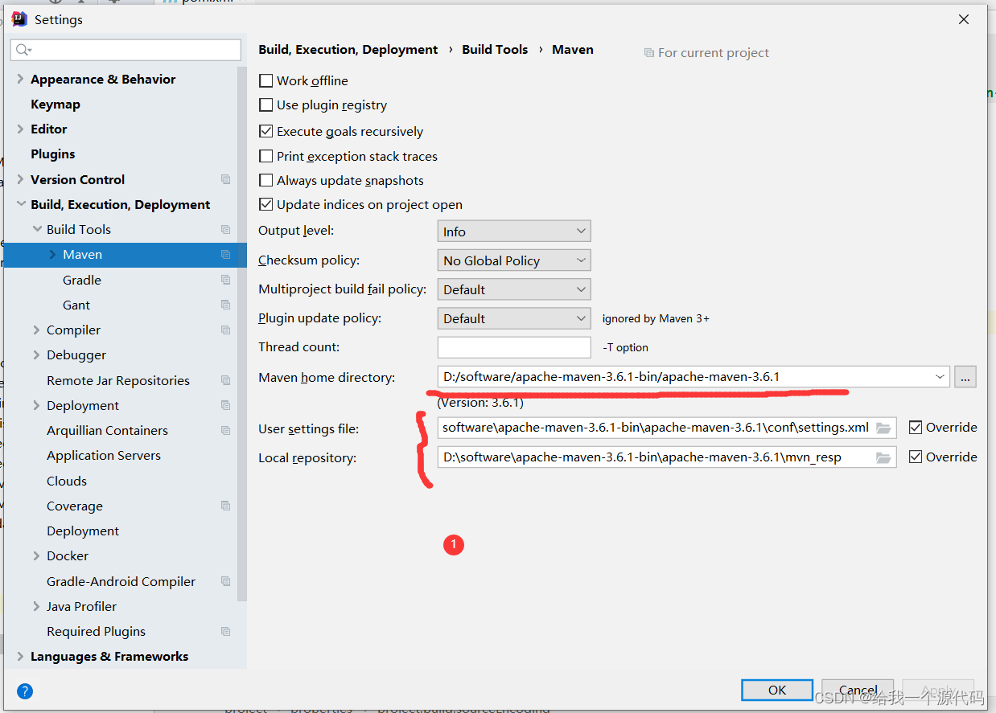This screenshot has height=713, width=996.
Task: Click the search magnifier icon in Settings
Action: [x=23, y=50]
